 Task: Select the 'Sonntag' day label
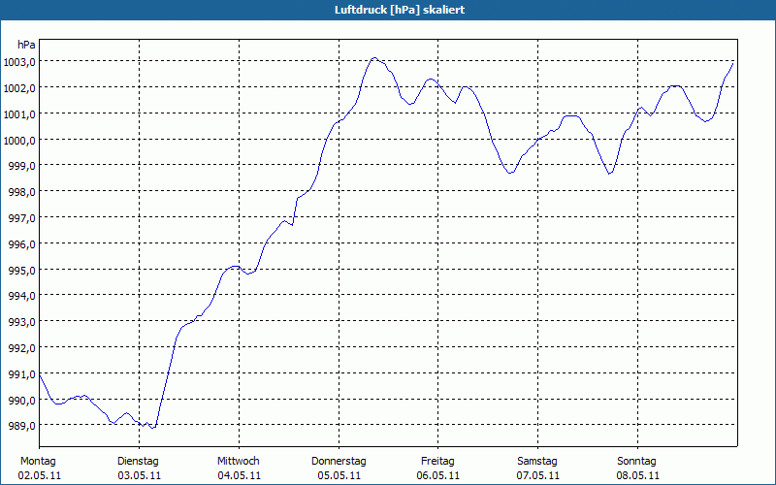[x=637, y=461]
